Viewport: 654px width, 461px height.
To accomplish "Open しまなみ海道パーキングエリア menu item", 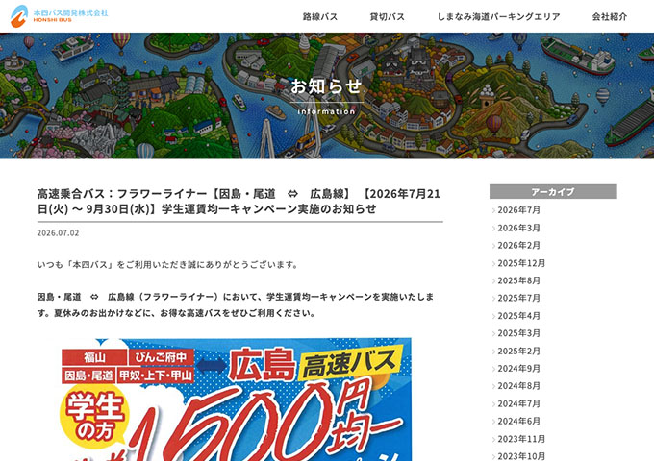I will [x=498, y=16].
